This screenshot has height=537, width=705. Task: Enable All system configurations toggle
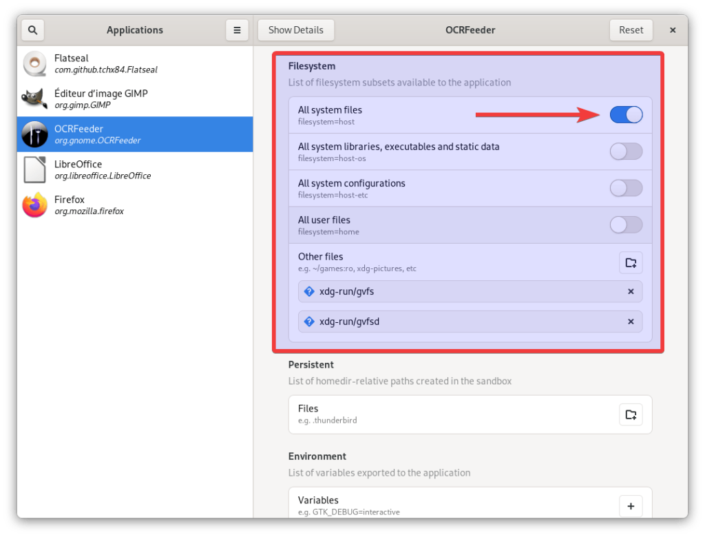(x=626, y=188)
